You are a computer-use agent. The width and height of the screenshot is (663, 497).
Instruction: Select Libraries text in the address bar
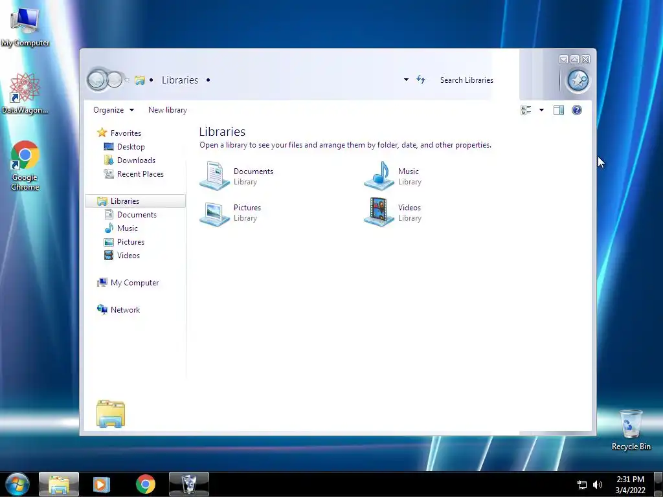pos(180,80)
